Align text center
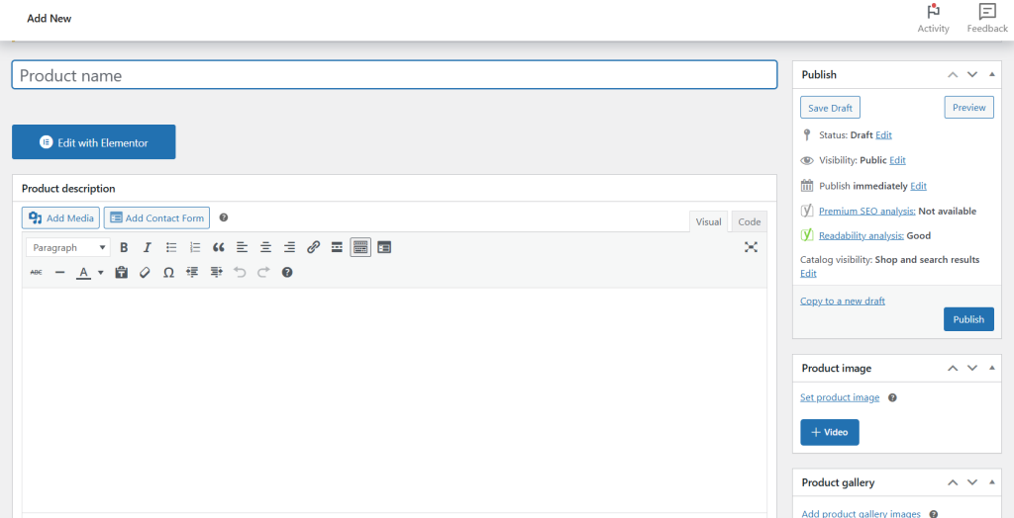Viewport: 1014px width, 518px height. pyautogui.click(x=265, y=247)
